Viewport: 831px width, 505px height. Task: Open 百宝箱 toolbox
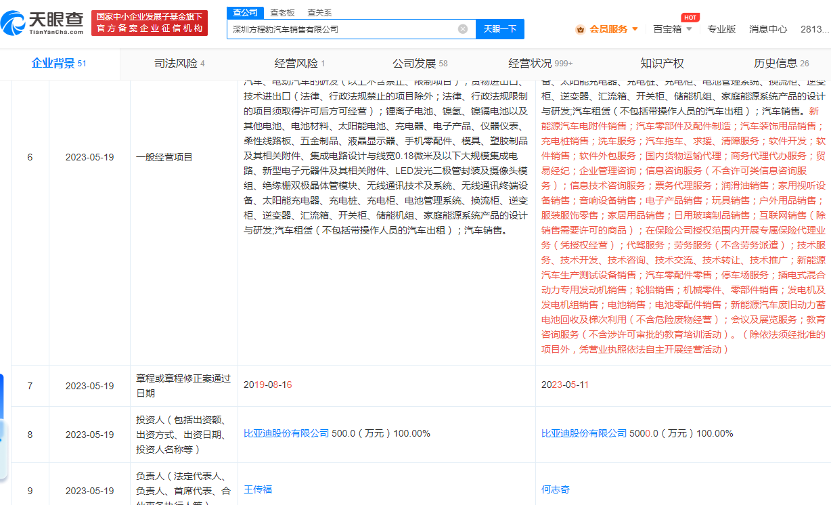[x=667, y=29]
